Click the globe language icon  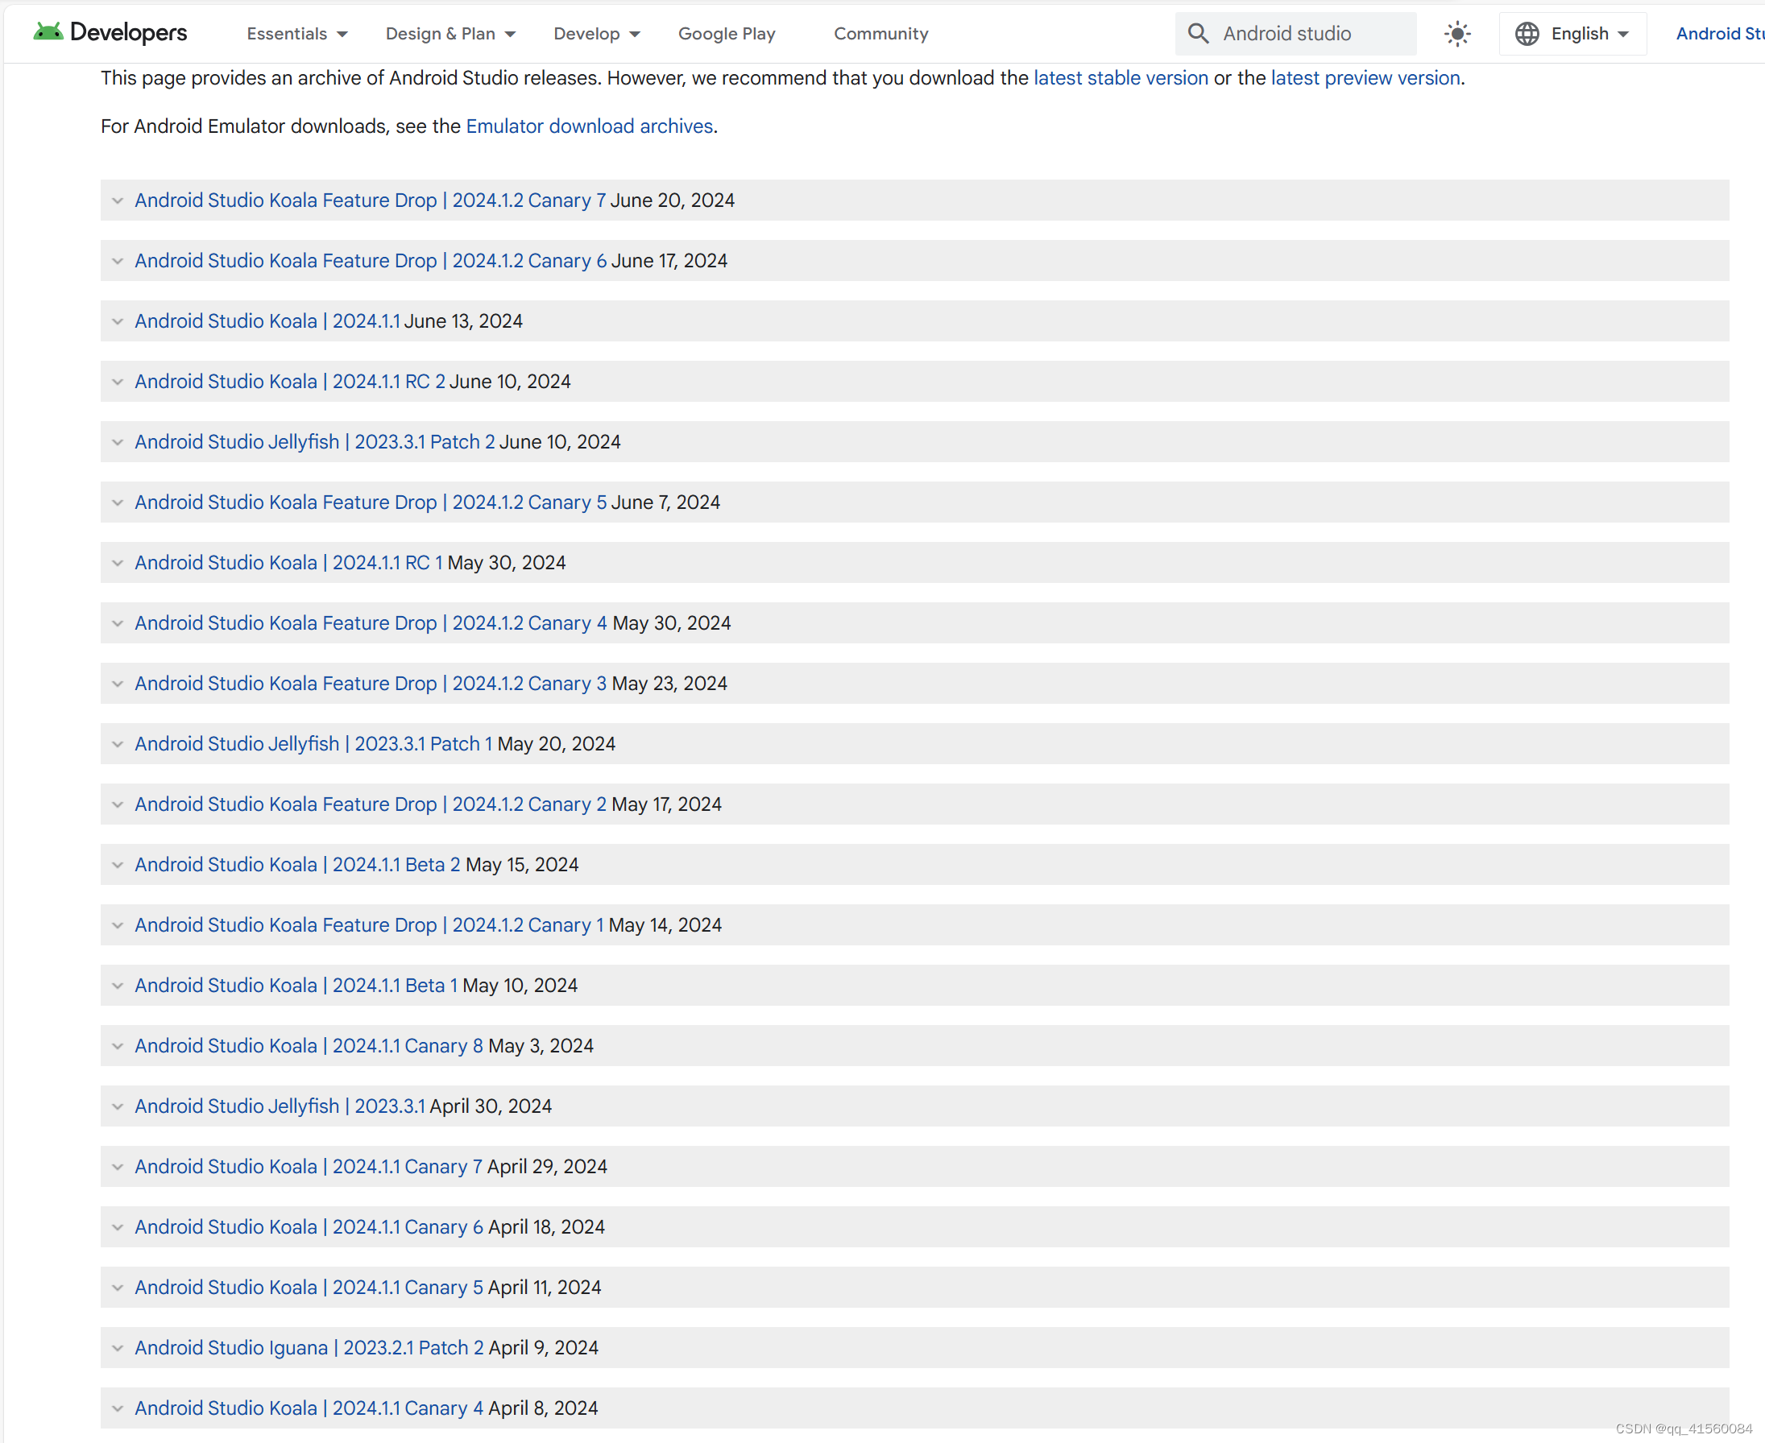point(1527,33)
